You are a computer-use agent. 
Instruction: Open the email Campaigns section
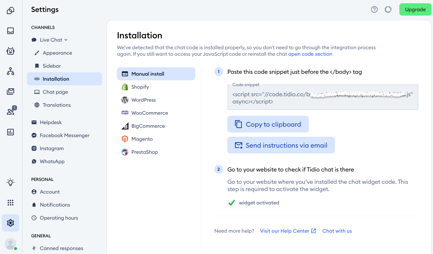click(x=10, y=92)
